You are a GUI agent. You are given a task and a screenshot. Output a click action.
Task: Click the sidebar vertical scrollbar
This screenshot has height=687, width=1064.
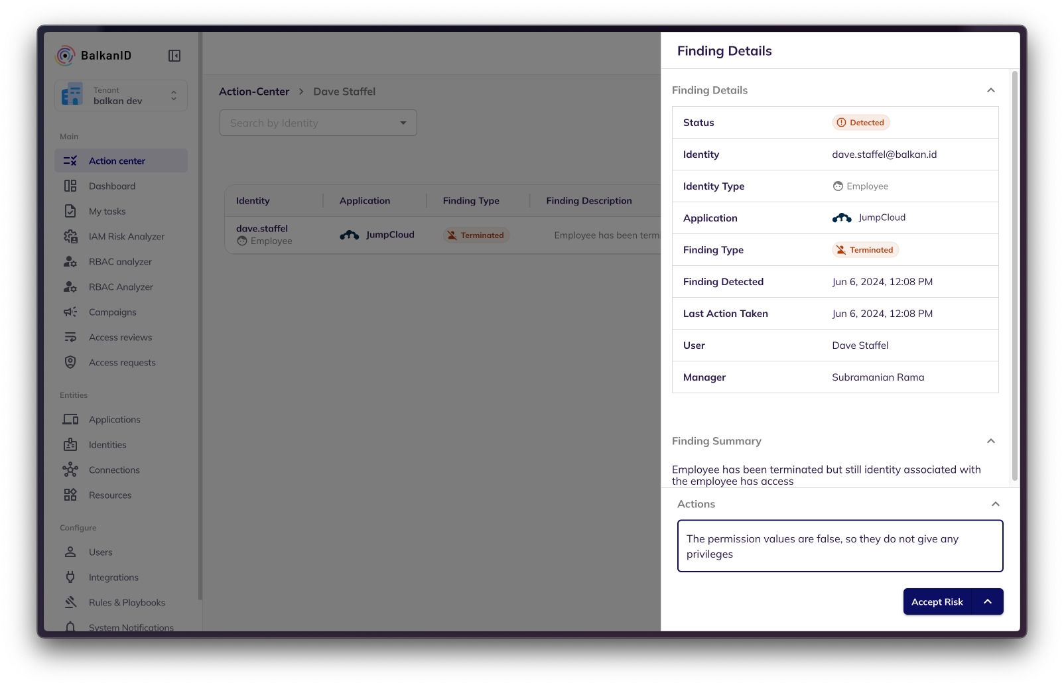200,316
